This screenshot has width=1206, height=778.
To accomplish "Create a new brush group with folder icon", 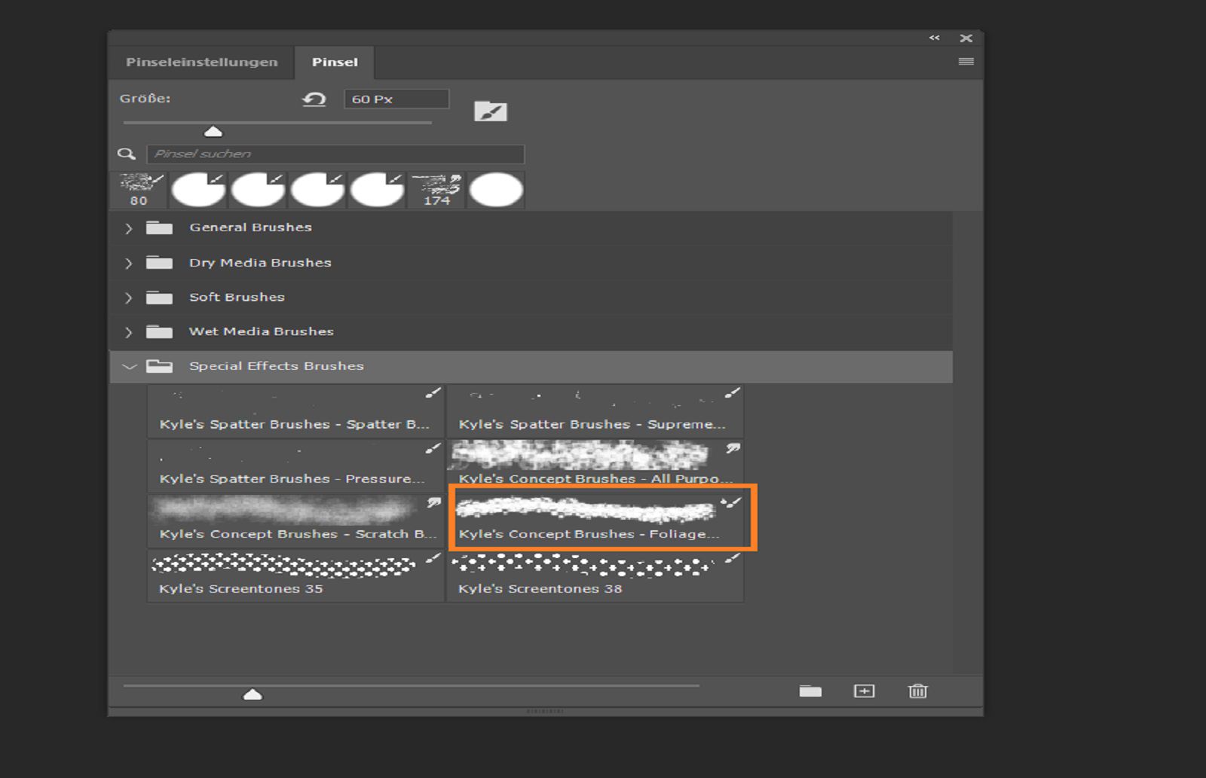I will pyautogui.click(x=810, y=691).
